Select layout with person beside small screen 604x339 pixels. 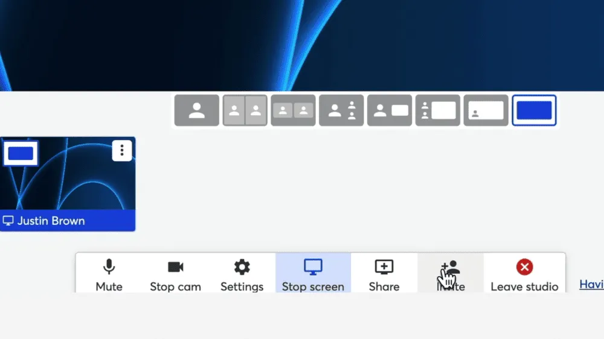[x=390, y=111]
